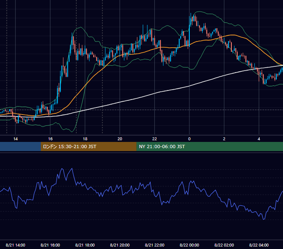Select the NY 21:00-06:00 JST session bar
The image size is (283, 249).
pyautogui.click(x=209, y=146)
